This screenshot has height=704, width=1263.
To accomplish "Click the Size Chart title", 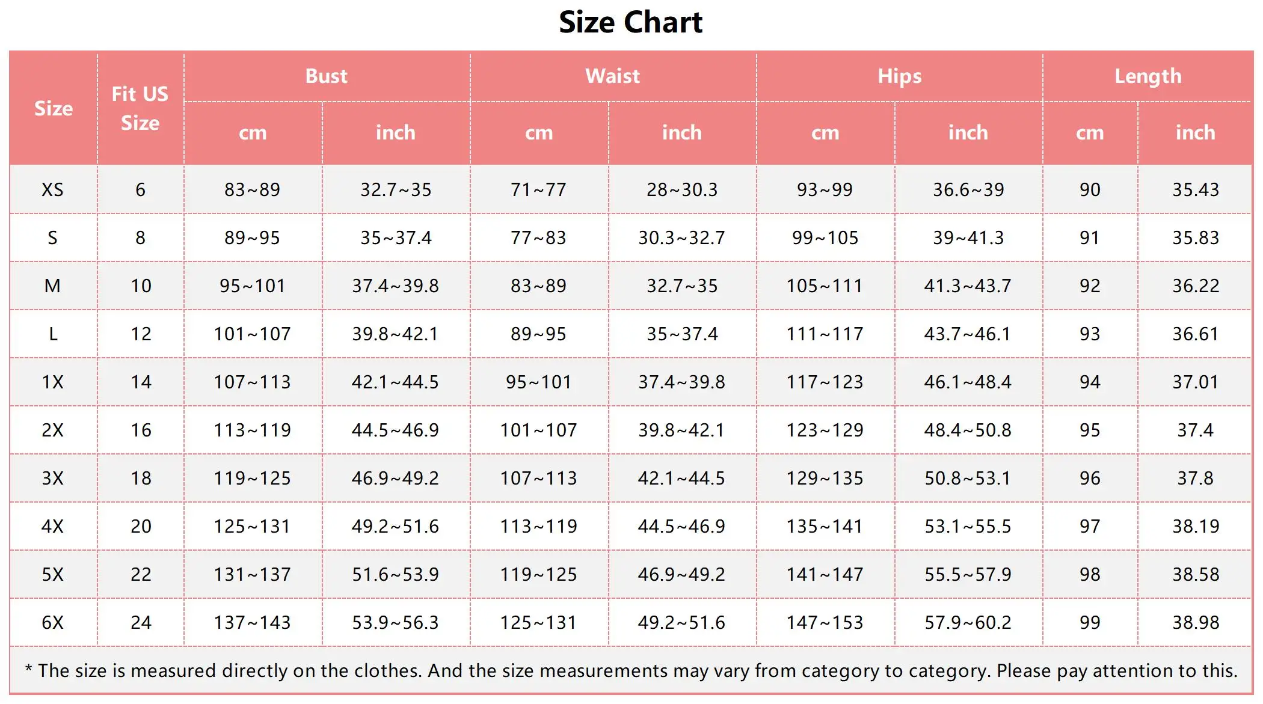I will (630, 23).
